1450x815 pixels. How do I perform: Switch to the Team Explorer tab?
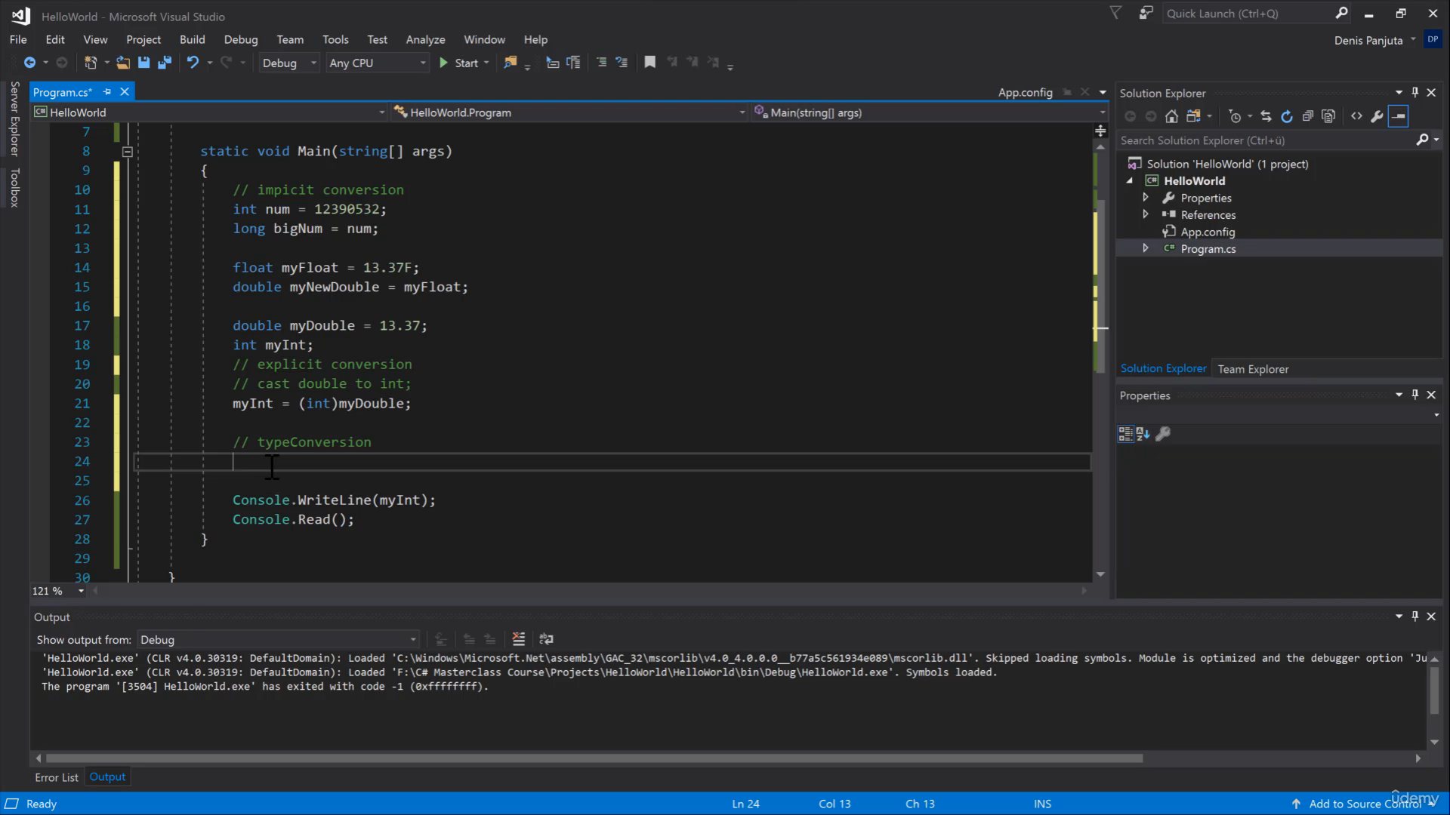[1253, 369]
